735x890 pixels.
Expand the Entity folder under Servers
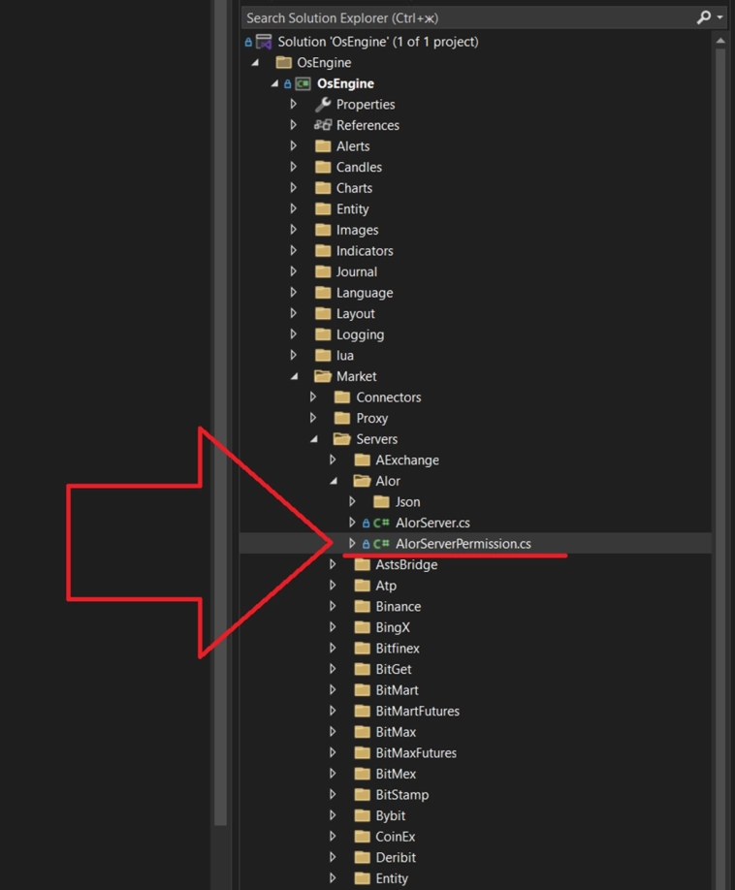[x=333, y=878]
